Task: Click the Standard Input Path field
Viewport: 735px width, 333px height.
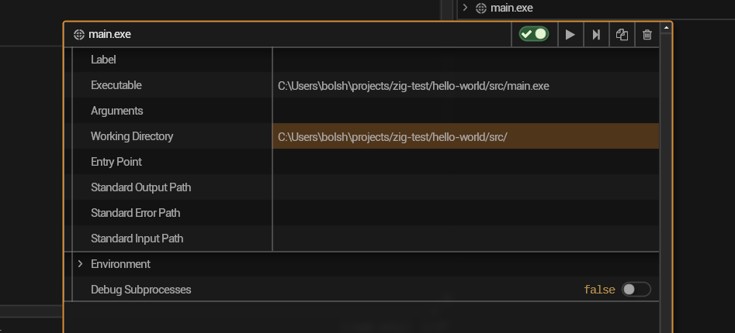Action: pyautogui.click(x=466, y=239)
